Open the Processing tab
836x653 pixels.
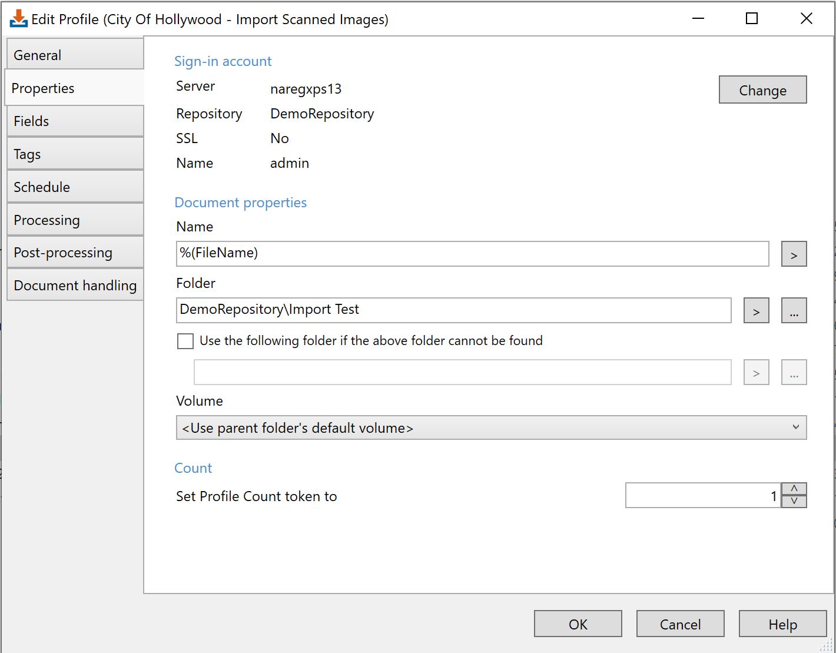[x=75, y=220]
